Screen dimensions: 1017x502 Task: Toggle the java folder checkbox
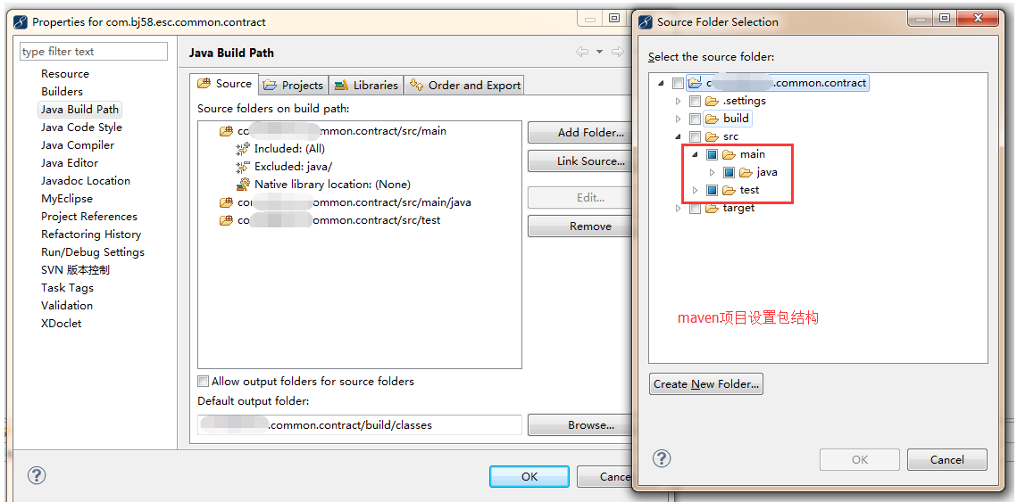coord(729,172)
